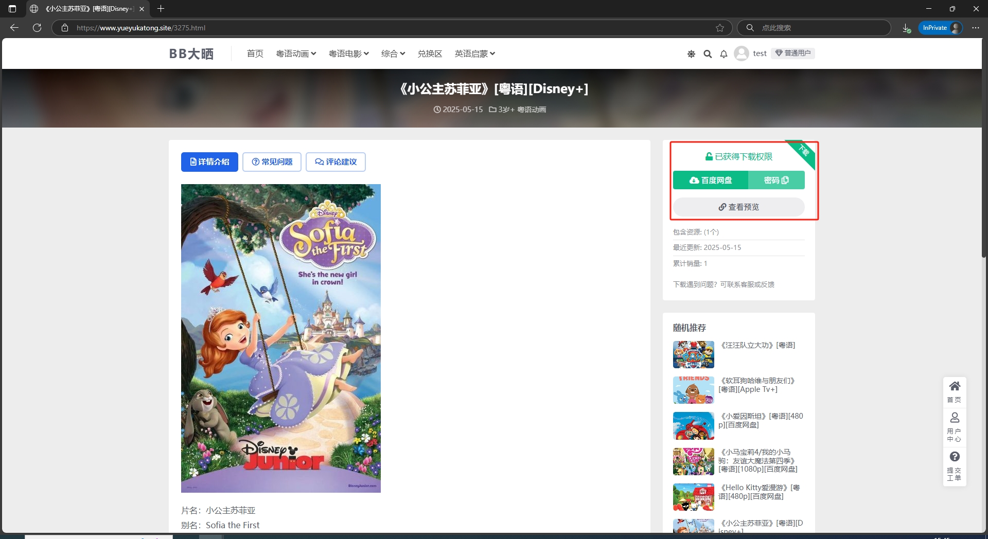Open 《小马宝莉4》 recommendation link
This screenshot has width=988, height=539.
[758, 460]
